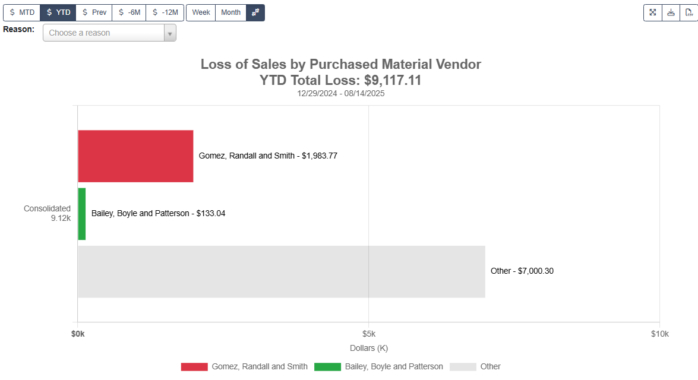This screenshot has width=698, height=380.
Task: Open the Choose a reason dropdown
Action: tap(101, 33)
